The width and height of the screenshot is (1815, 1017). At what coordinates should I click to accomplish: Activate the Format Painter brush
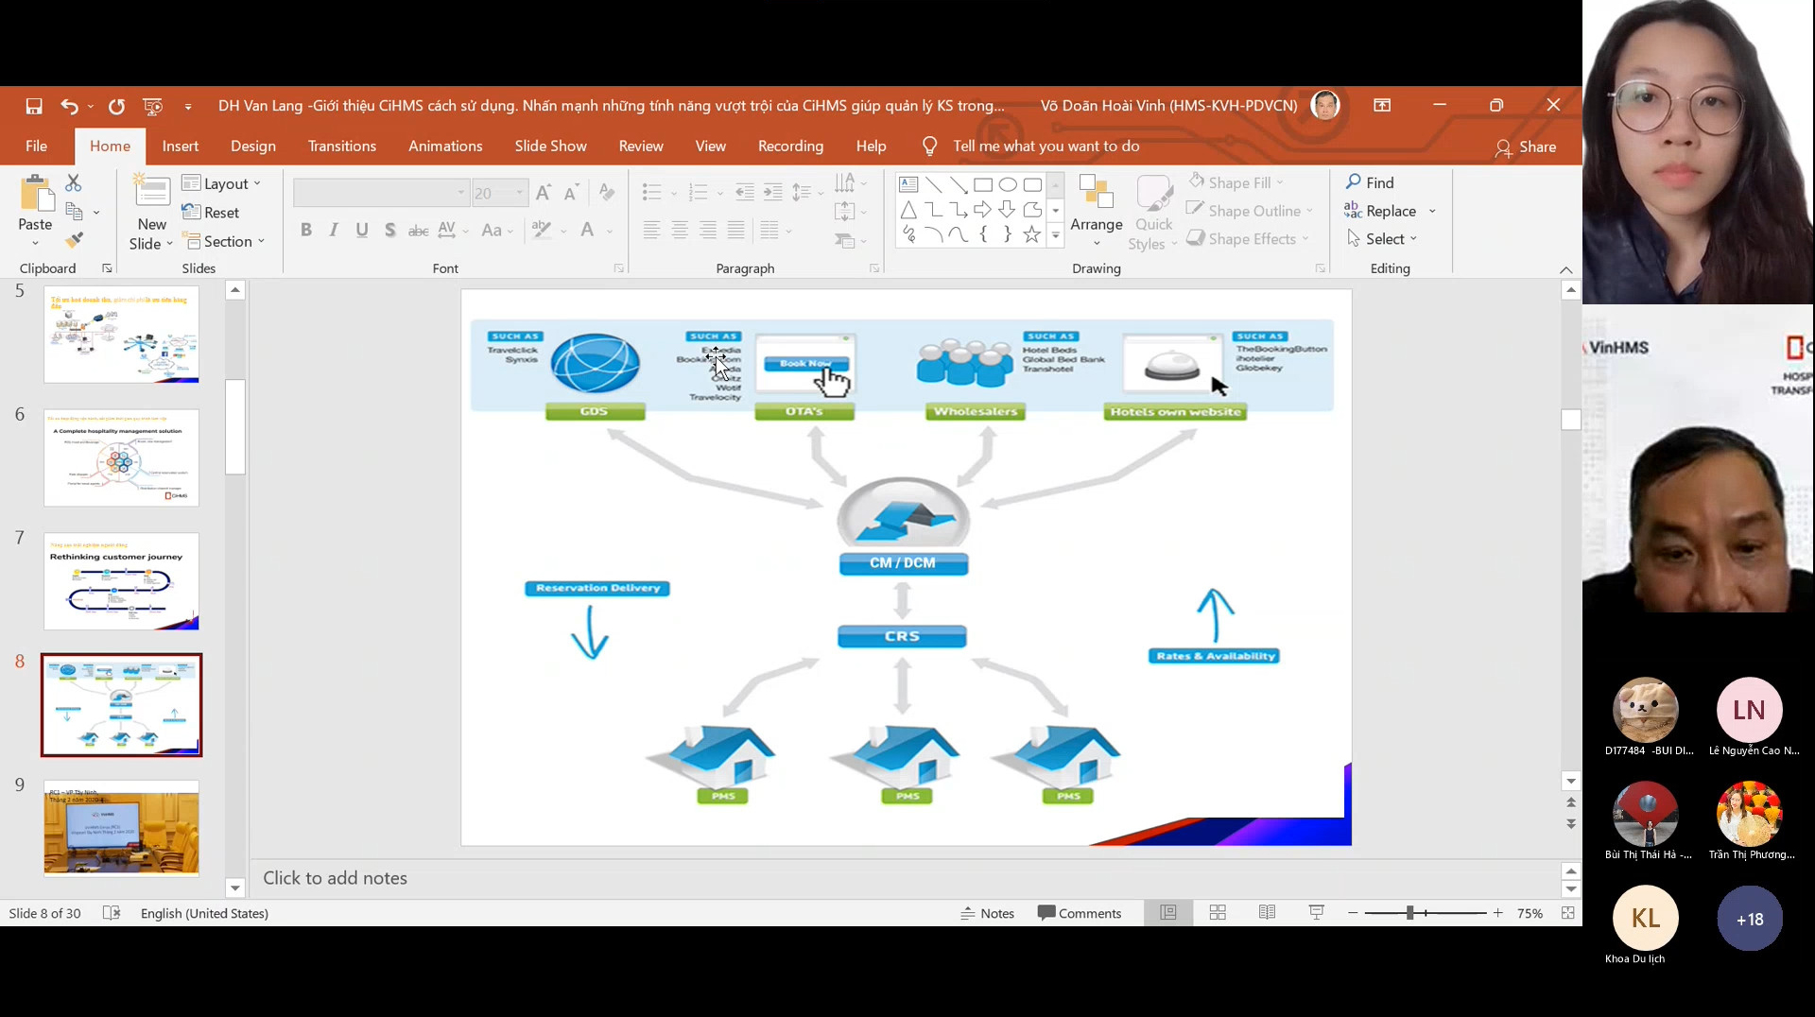(x=74, y=240)
